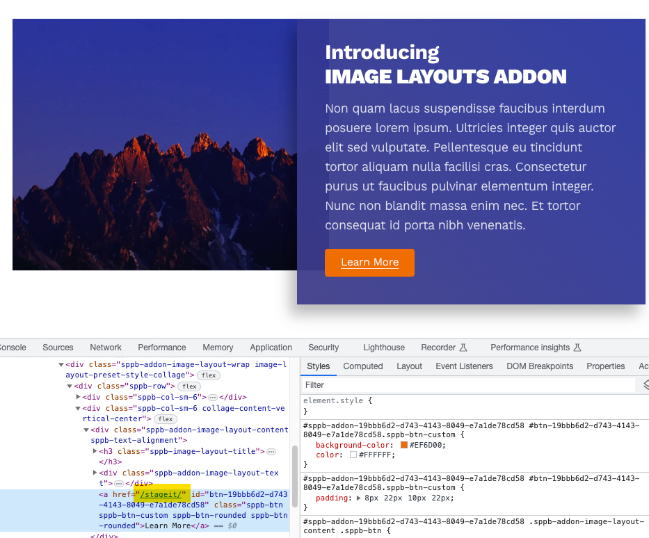Viewport: 649px width, 538px height.
Task: Click ellipsis badge in sppb-addon-image-layout-text div
Action: [118, 484]
